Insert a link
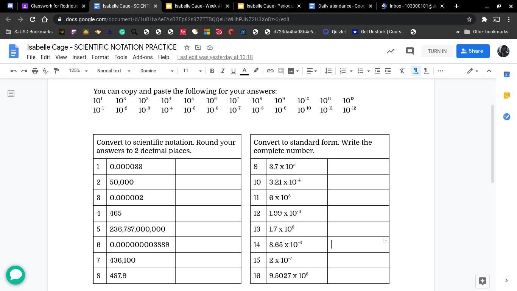Viewport: 517px width, 291px height. 270,71
